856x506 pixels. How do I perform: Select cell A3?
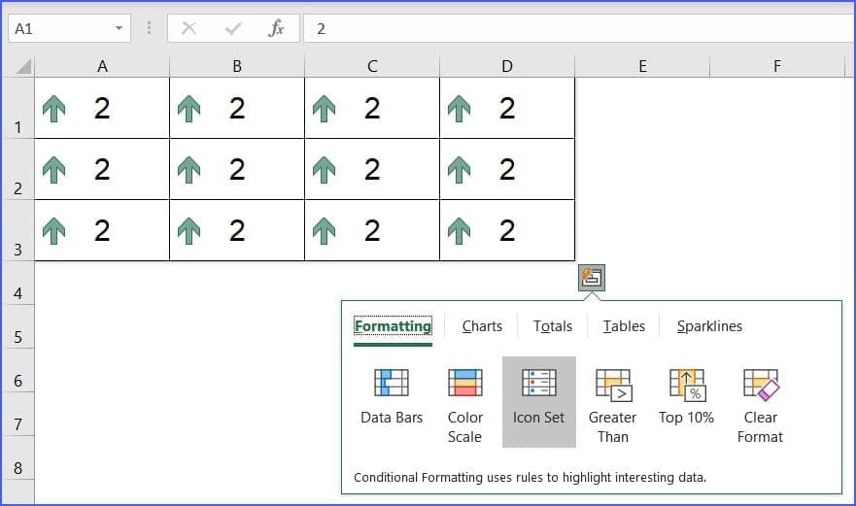pyautogui.click(x=102, y=230)
